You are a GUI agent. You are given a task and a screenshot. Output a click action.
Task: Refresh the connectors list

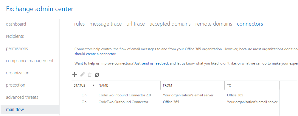point(97,75)
